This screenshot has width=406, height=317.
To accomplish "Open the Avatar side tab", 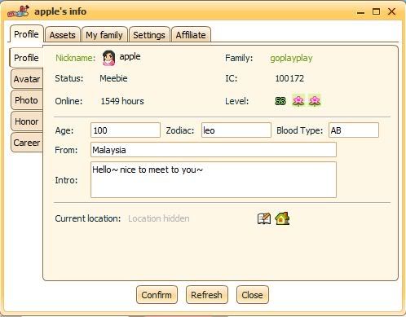I will (x=27, y=79).
